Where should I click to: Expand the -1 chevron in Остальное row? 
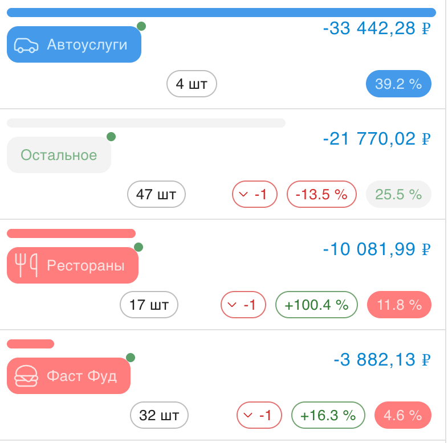[244, 195]
